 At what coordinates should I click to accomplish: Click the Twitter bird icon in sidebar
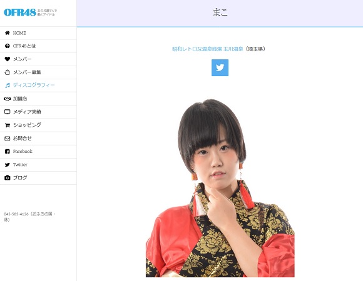click(8, 165)
